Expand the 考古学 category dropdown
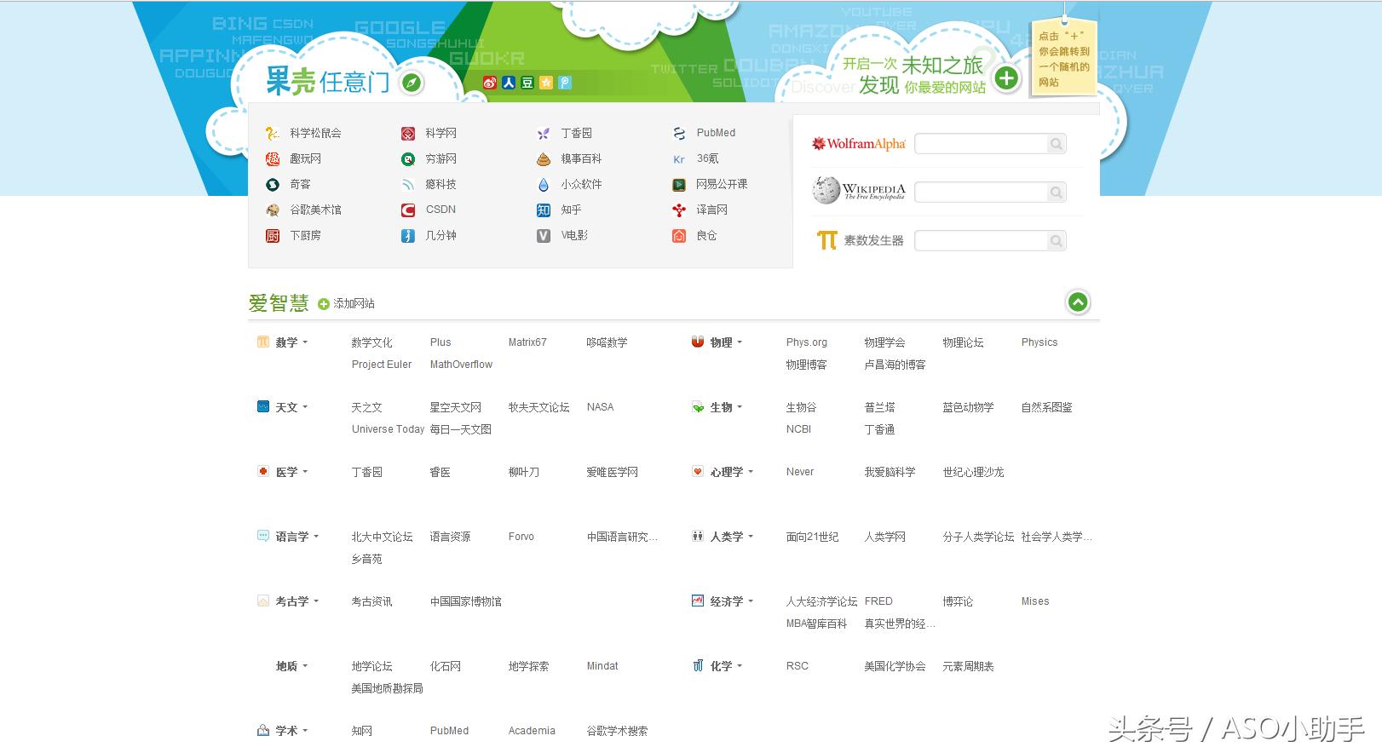This screenshot has width=1382, height=753. click(x=315, y=601)
